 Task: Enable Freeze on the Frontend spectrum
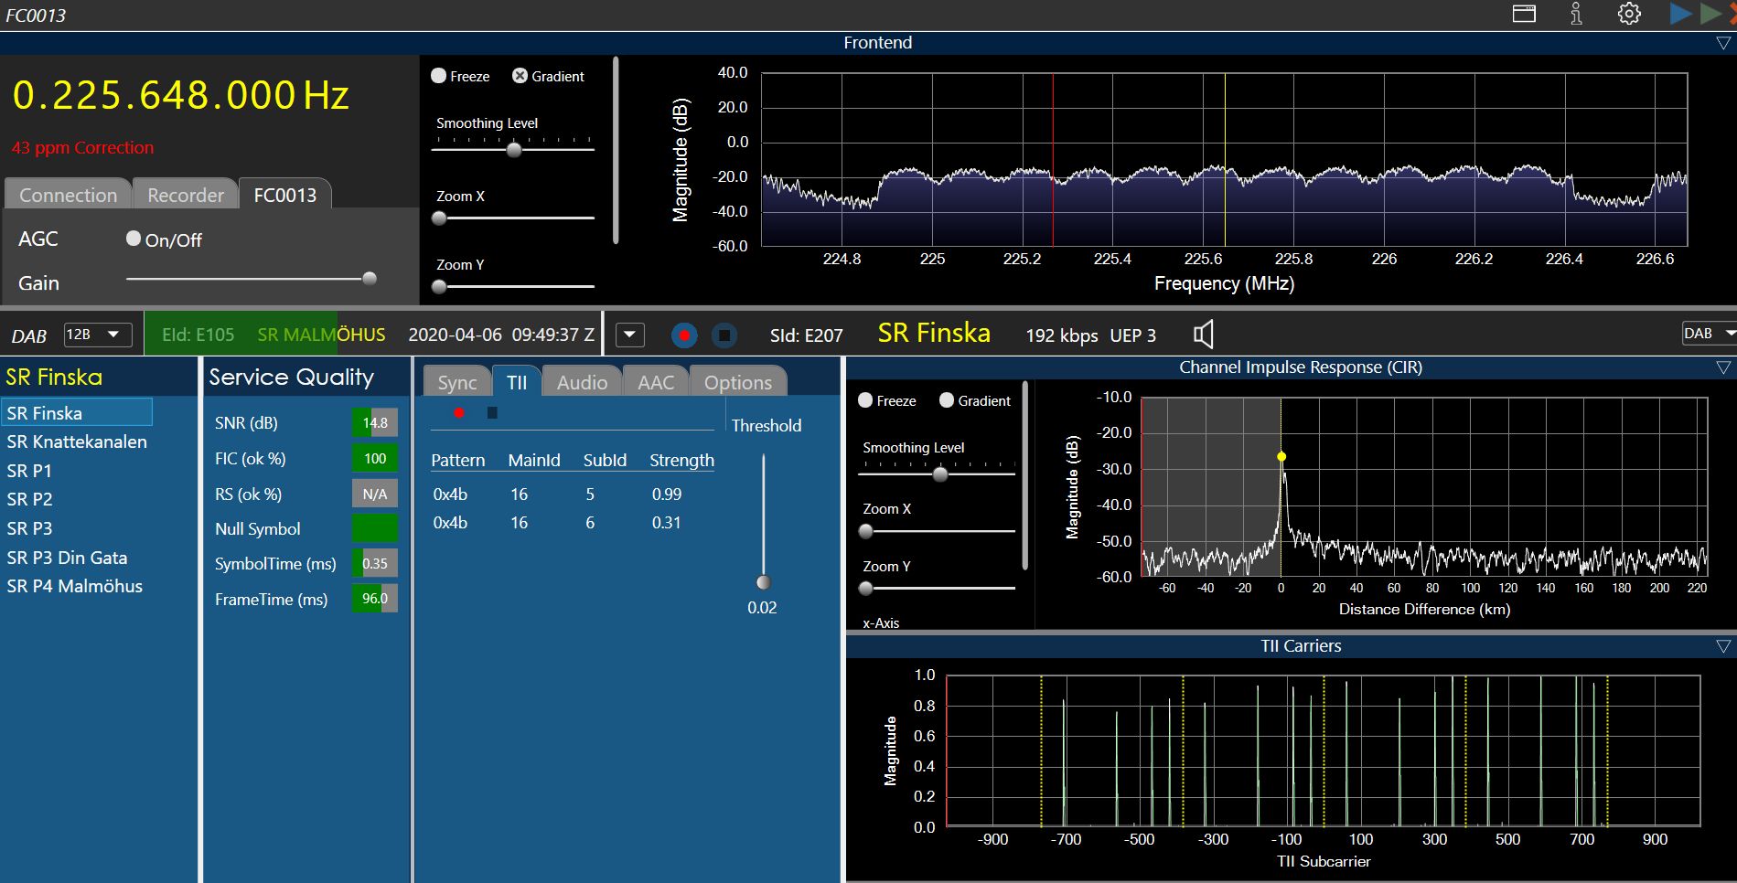pos(439,76)
